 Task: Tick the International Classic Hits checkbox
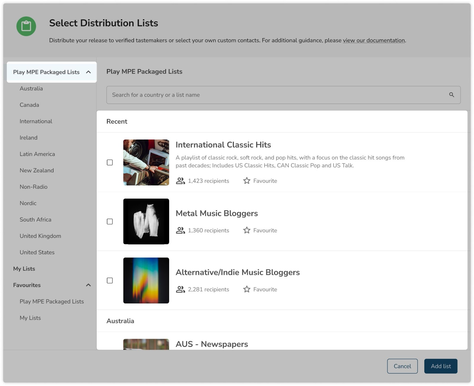(x=110, y=162)
